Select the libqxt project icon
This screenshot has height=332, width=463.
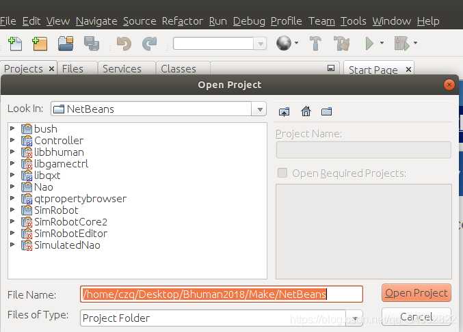click(27, 176)
